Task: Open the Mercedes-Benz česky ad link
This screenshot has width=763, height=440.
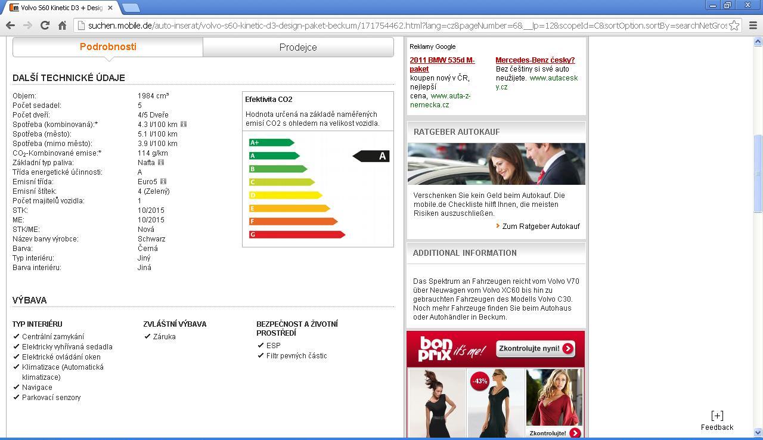Action: 535,60
